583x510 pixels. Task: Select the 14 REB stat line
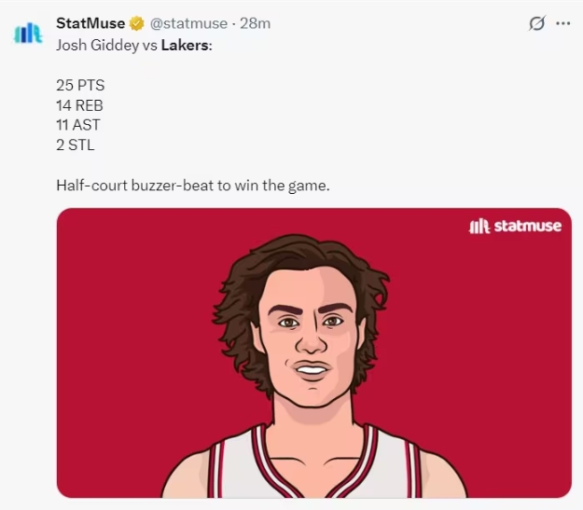pos(79,105)
